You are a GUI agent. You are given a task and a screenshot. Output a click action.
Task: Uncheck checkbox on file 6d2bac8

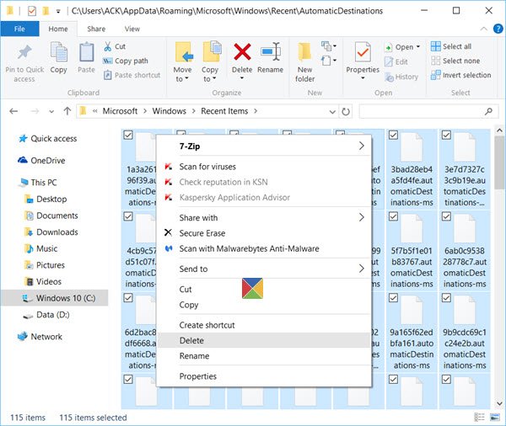click(128, 298)
